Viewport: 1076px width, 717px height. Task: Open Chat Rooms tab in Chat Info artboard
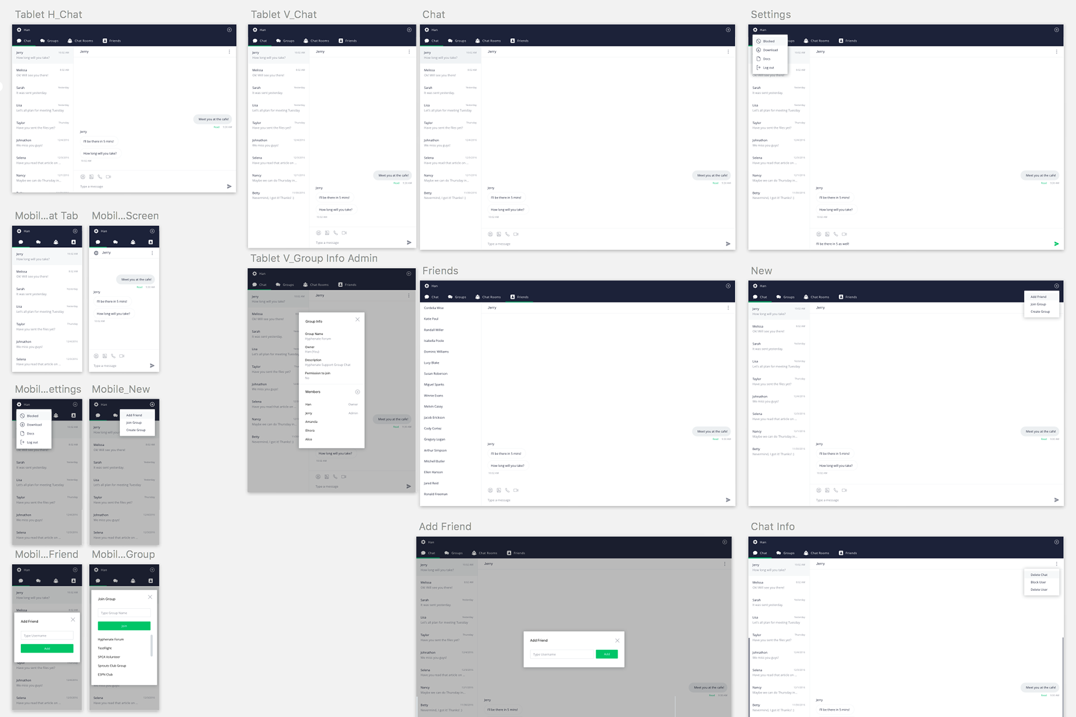click(817, 553)
